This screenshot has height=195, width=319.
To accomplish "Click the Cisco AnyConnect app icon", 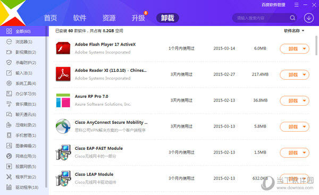I will pyautogui.click(x=63, y=126).
